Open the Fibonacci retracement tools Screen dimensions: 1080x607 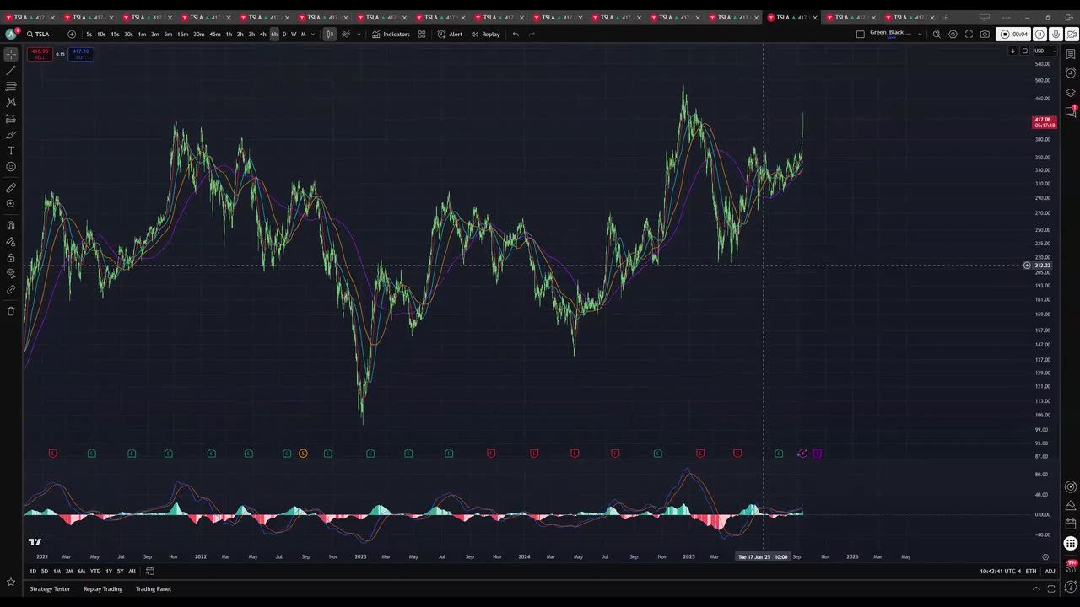[x=11, y=86]
